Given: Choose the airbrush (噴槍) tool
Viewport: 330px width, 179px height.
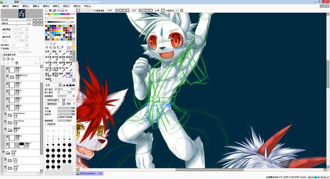Looking at the screenshot, I should click(x=55, y=53).
